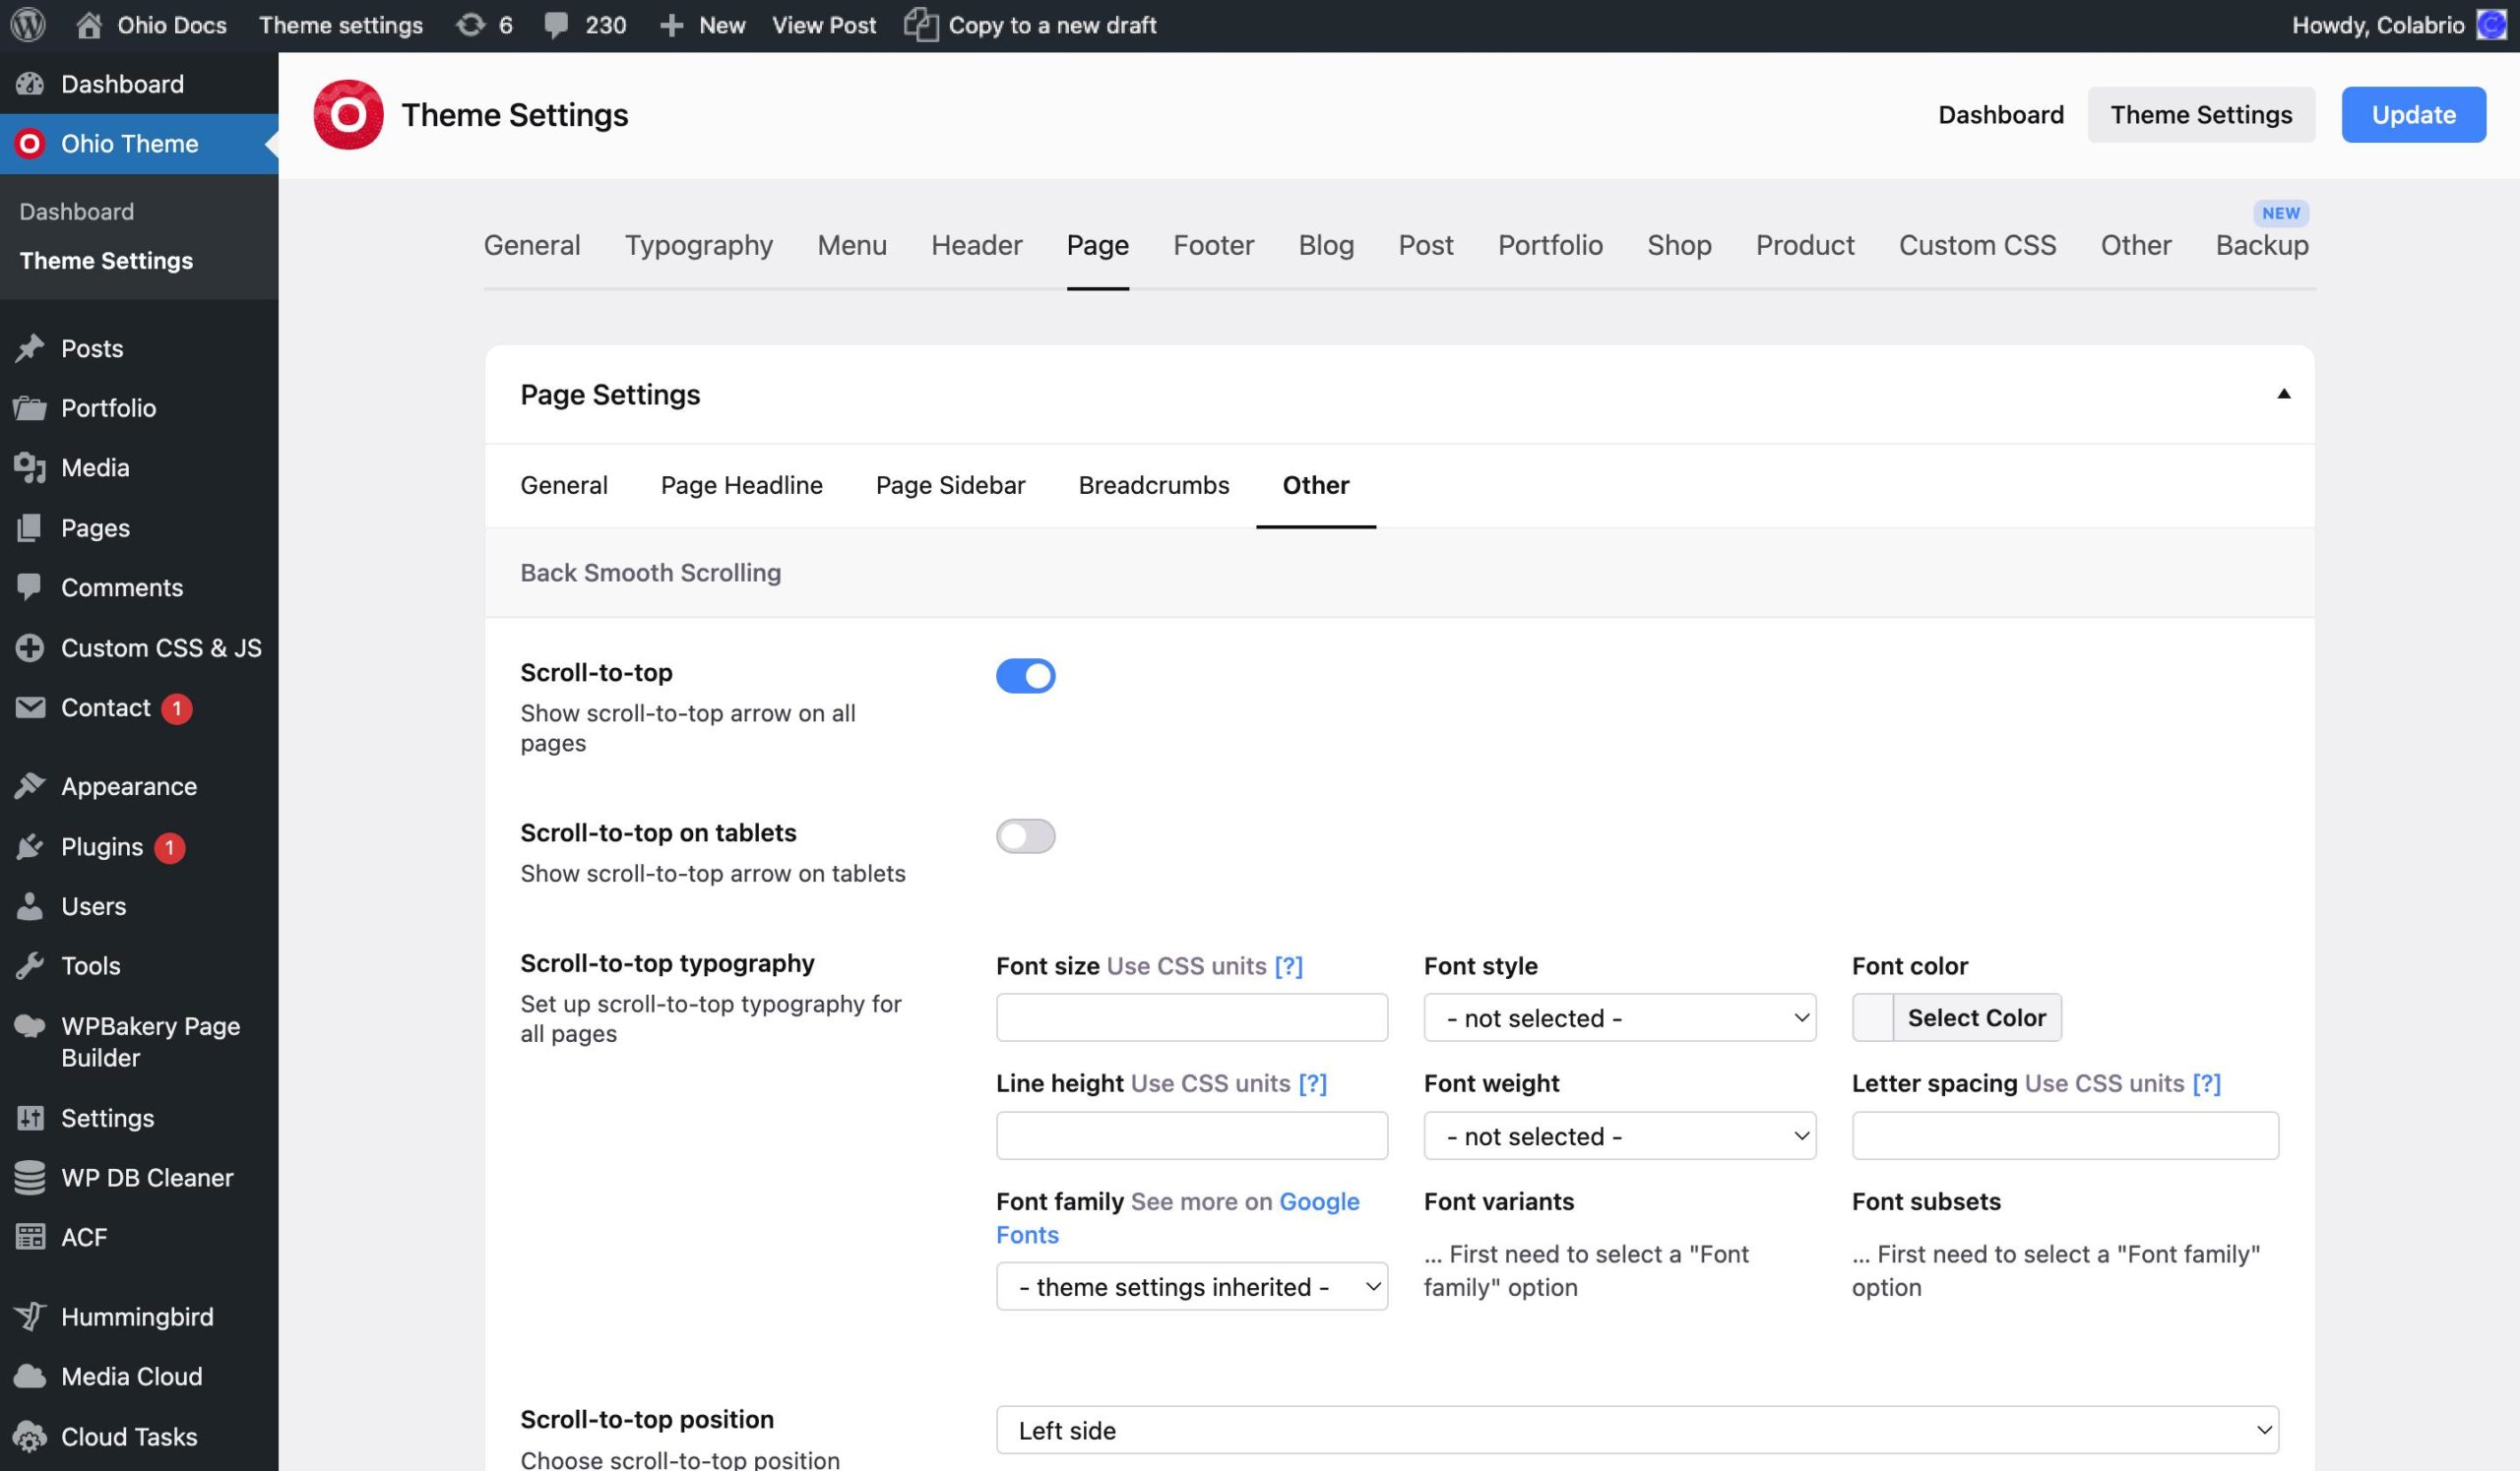The width and height of the screenshot is (2520, 1471).
Task: Click the ACF grid icon
Action: pyautogui.click(x=30, y=1237)
